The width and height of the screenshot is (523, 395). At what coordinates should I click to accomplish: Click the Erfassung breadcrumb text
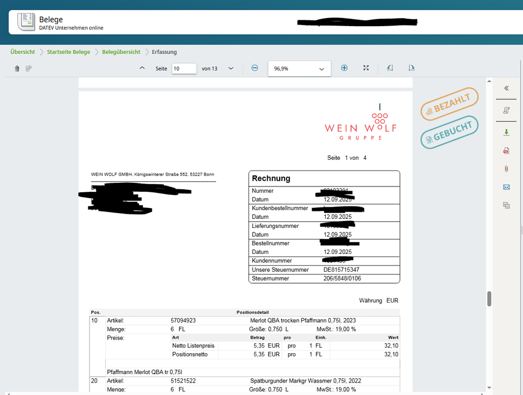point(164,52)
